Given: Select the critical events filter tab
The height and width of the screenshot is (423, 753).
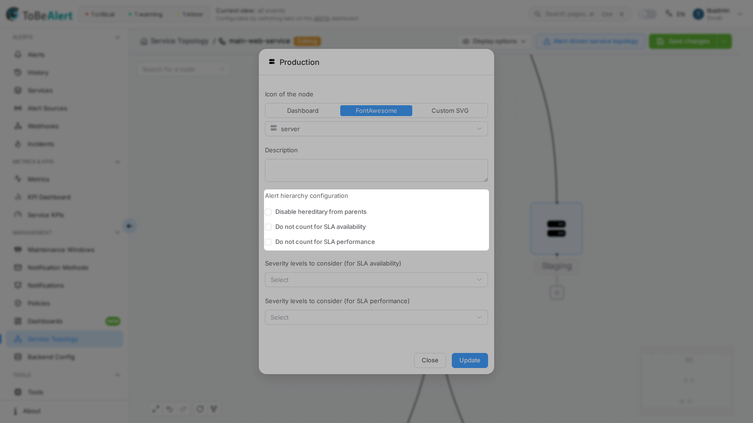Looking at the screenshot, I should tap(100, 14).
